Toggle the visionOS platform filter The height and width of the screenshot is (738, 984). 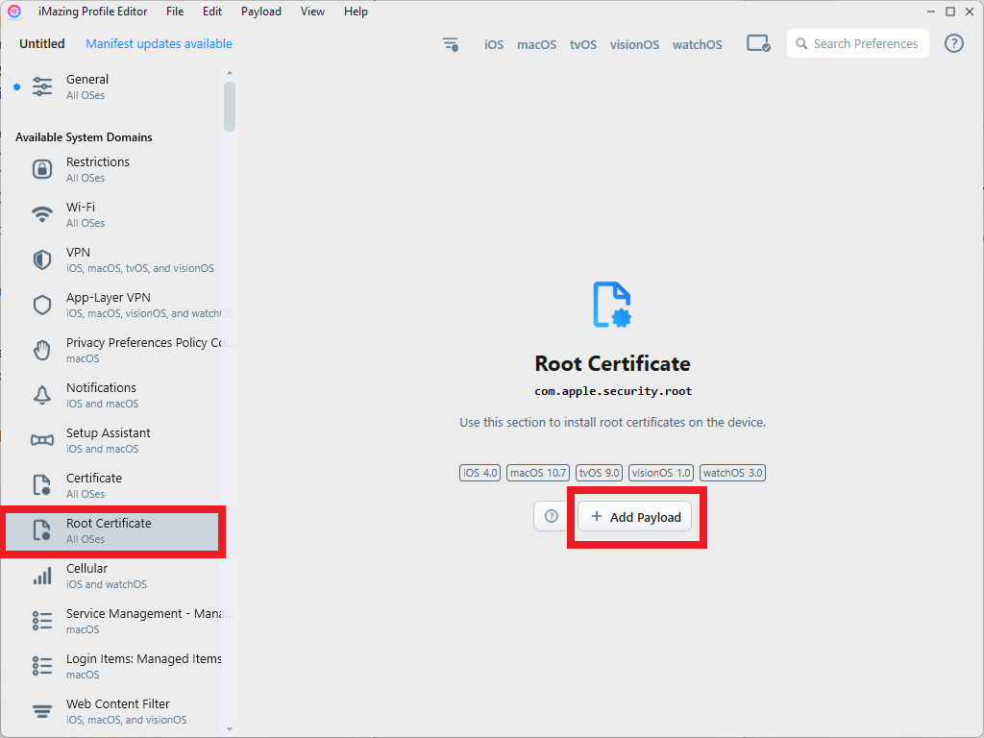point(634,44)
